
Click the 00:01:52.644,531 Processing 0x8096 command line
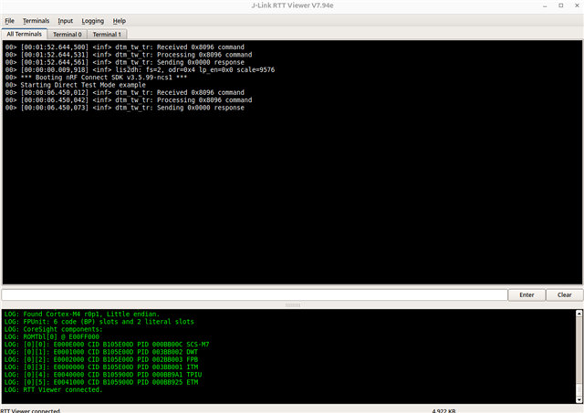(129, 55)
